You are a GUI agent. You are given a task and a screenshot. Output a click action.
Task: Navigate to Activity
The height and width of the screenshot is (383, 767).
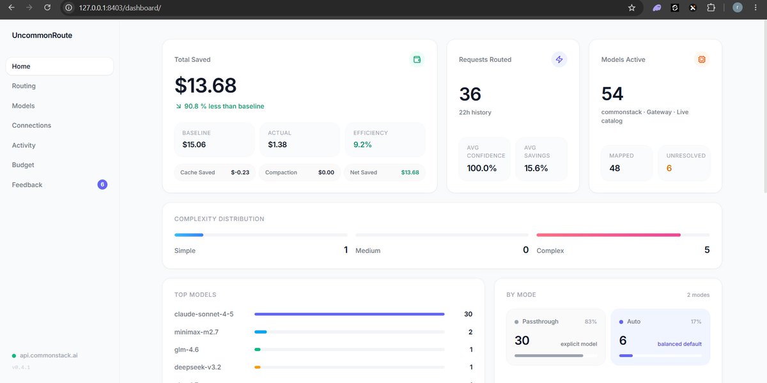(59, 146)
